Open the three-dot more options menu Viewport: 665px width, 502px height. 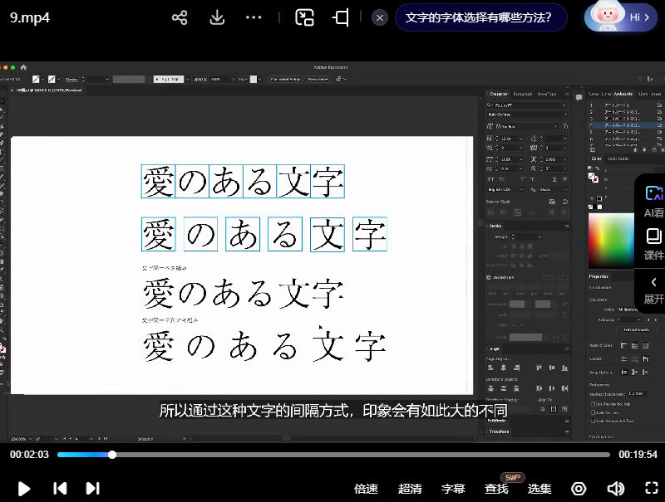[254, 17]
